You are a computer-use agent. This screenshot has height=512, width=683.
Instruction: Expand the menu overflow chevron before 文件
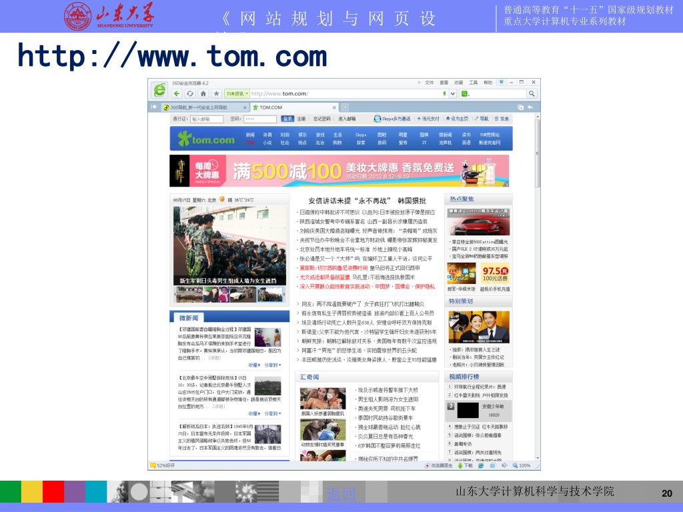point(419,82)
